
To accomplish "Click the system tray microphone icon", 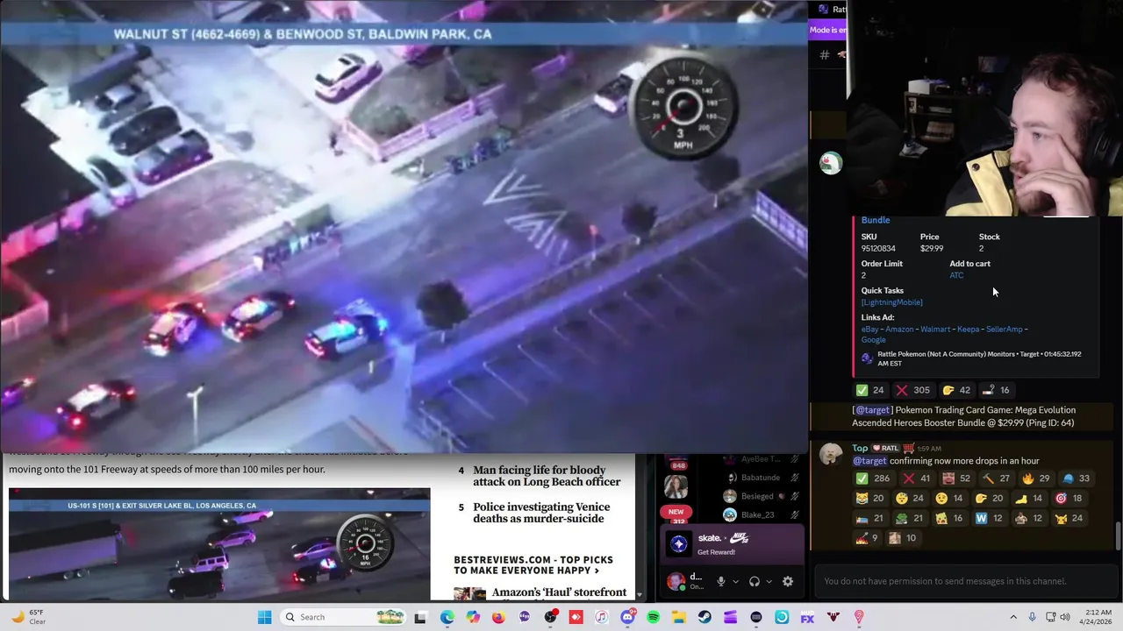I will [1033, 617].
